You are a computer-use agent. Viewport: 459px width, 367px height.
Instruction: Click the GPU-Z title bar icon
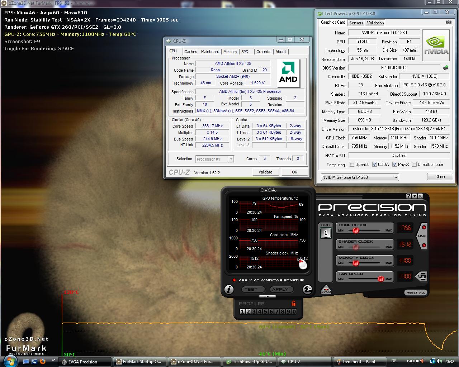click(320, 14)
